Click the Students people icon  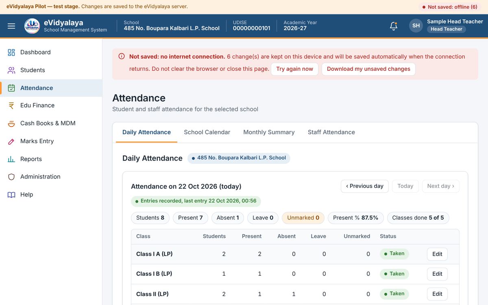(11, 70)
